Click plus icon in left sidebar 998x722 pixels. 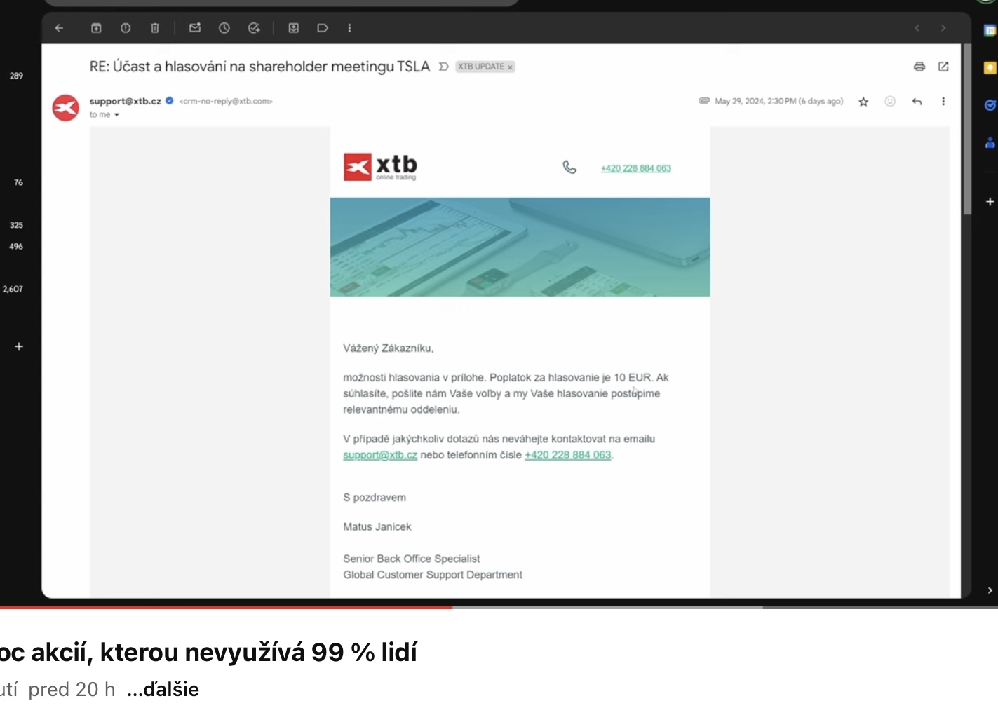coord(19,346)
